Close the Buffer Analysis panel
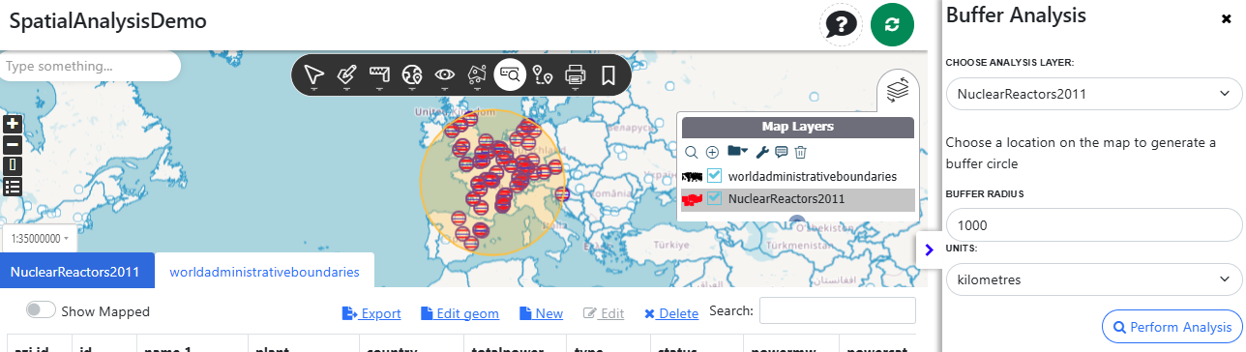1246x352 pixels. point(1227,18)
